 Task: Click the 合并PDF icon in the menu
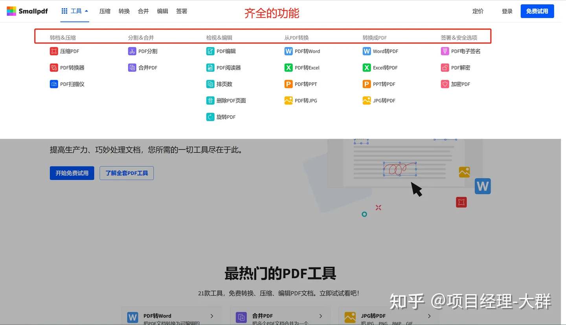click(132, 68)
